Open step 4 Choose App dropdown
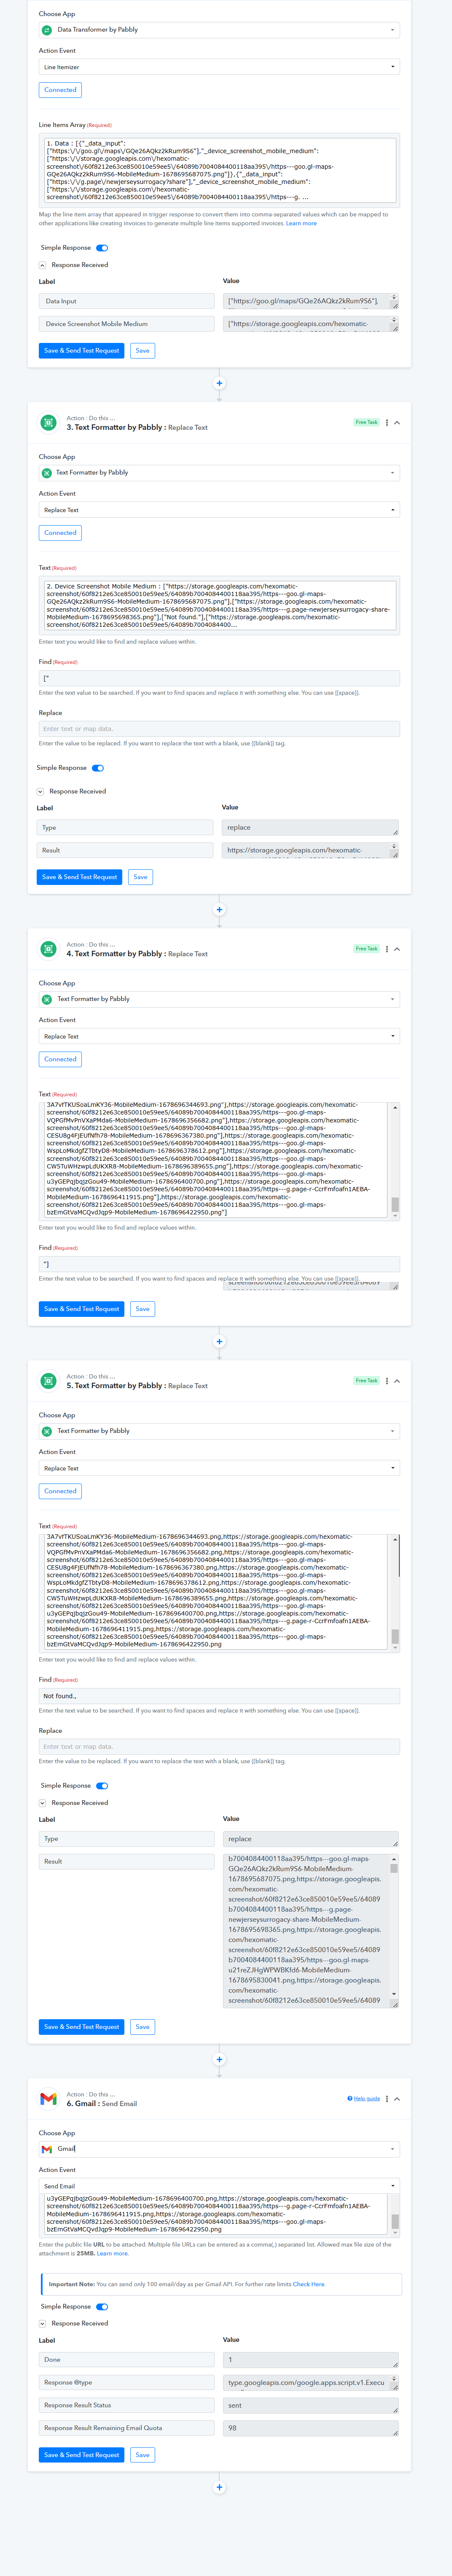The height and width of the screenshot is (2576, 452). [219, 999]
